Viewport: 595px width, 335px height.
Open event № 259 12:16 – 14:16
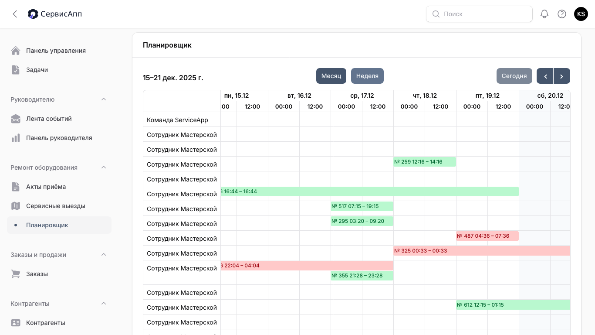424,162
